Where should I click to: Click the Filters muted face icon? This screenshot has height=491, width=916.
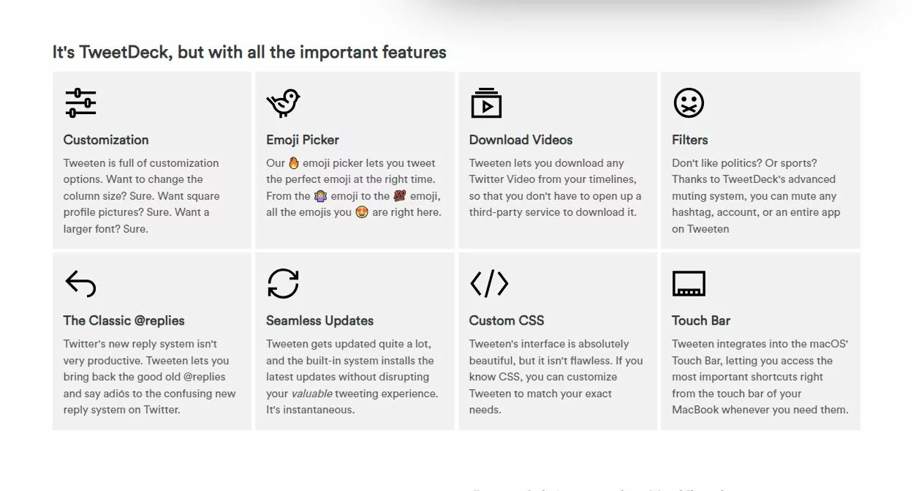point(689,103)
